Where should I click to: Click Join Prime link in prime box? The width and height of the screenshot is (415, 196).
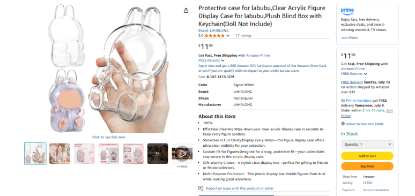click(350, 38)
